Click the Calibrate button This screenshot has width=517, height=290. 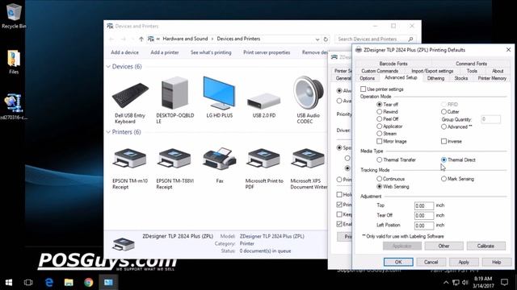pyautogui.click(x=485, y=246)
